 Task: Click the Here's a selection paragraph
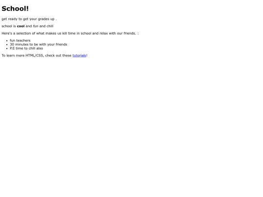[x=70, y=34]
